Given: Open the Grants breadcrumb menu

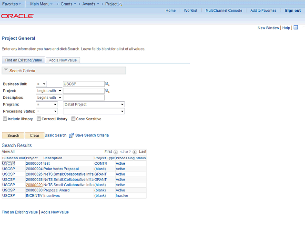Looking at the screenshot, I should 68,4.
